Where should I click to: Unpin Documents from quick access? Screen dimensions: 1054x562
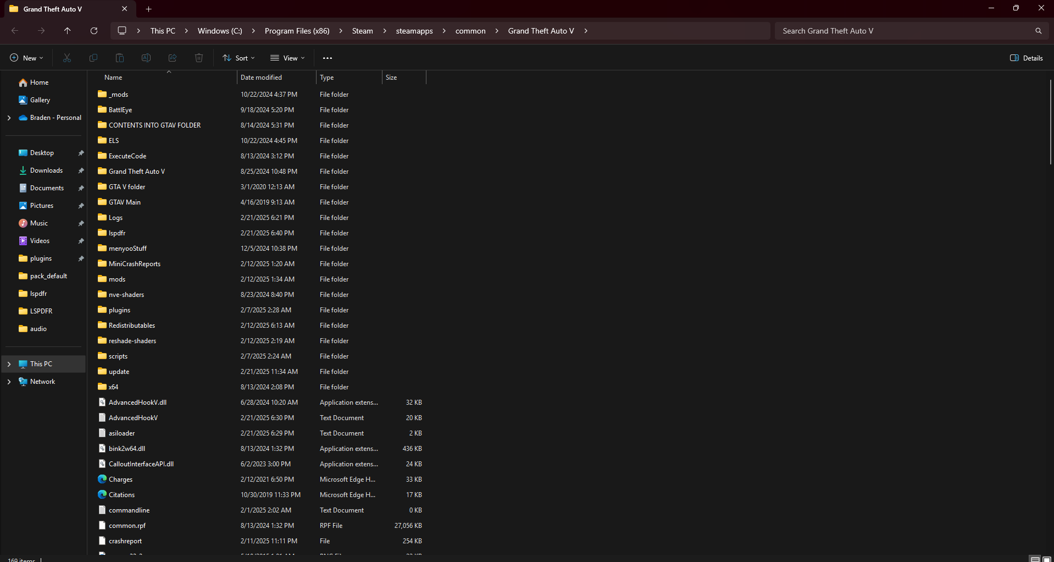click(x=81, y=188)
